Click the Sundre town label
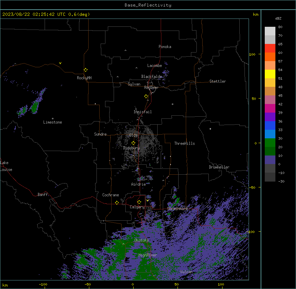This screenshot has height=289, width=296. 100,134
